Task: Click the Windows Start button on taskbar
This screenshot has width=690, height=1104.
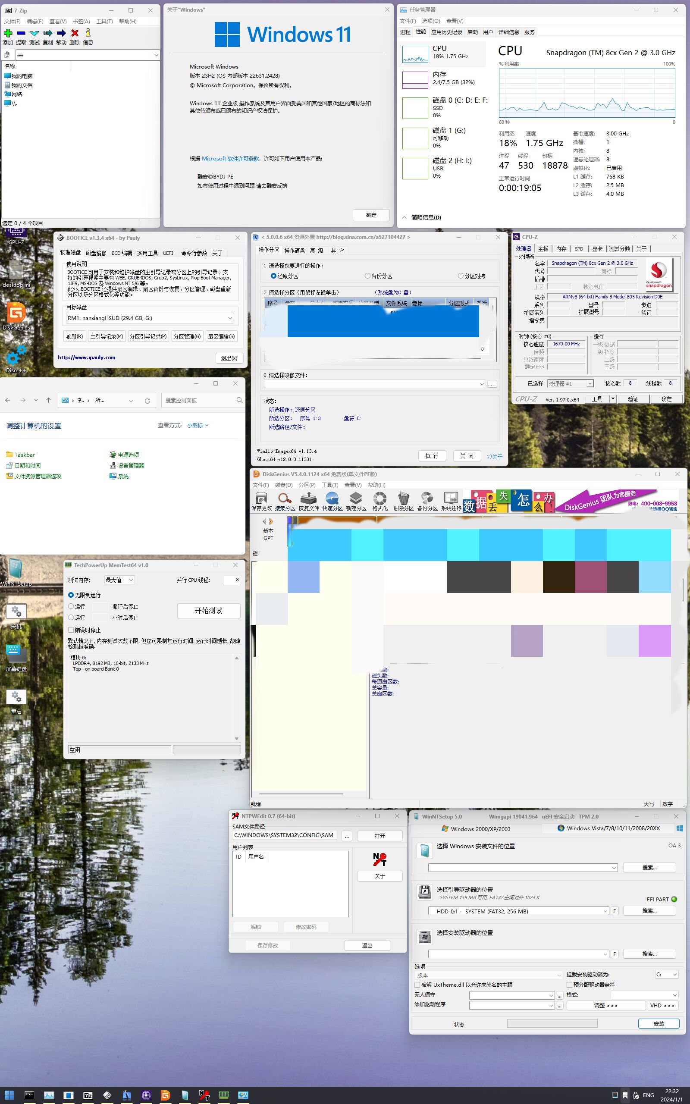Action: pyautogui.click(x=9, y=1095)
